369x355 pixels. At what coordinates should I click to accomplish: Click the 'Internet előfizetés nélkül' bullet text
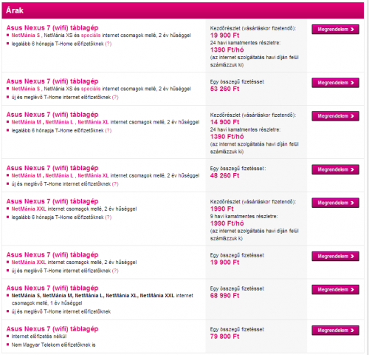click(x=39, y=337)
